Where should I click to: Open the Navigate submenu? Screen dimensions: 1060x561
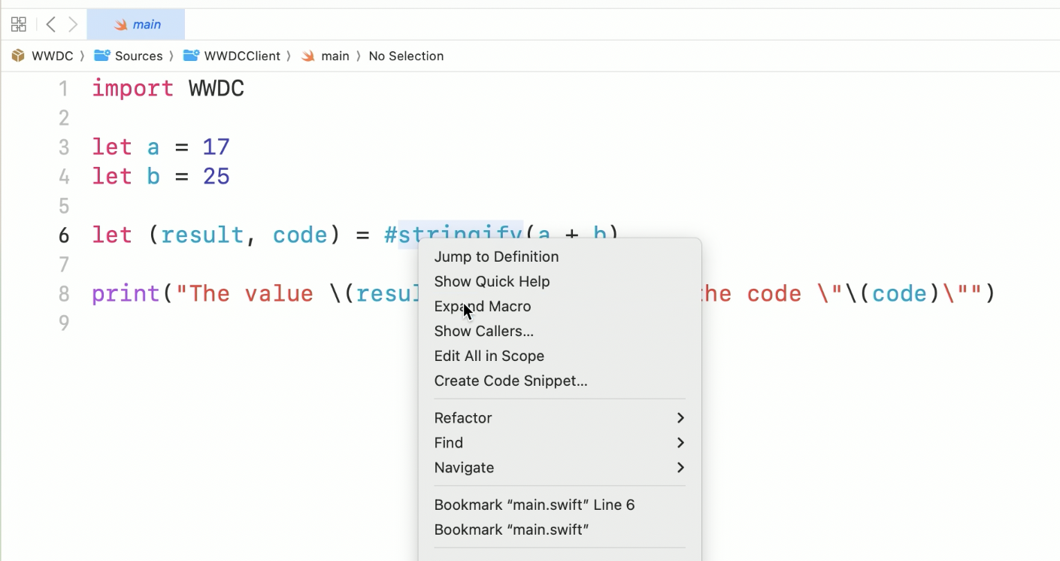pos(559,467)
